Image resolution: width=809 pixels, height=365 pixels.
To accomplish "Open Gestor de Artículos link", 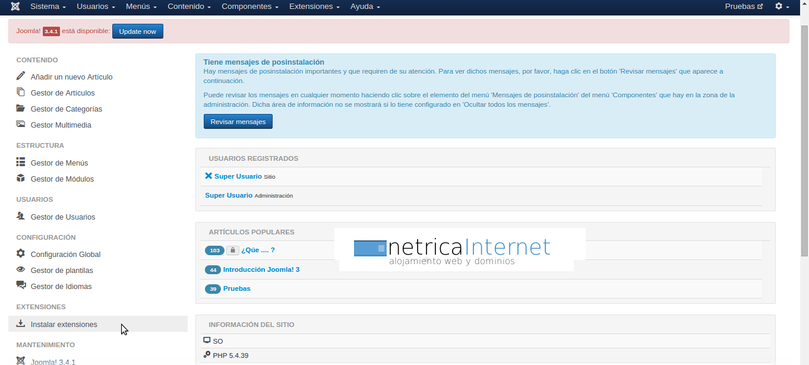I will [x=63, y=93].
